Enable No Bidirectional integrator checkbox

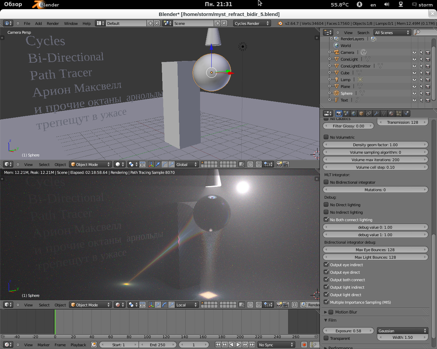[x=326, y=182]
